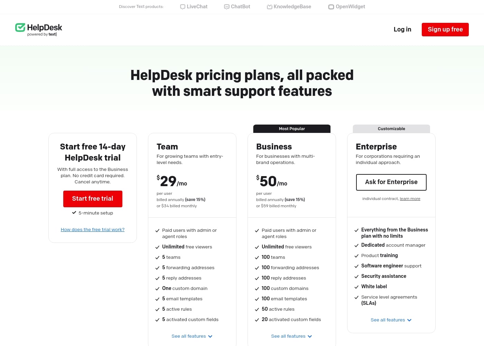Expand all features for the Team plan
Image resolution: width=484 pixels, height=346 pixels.
pyautogui.click(x=192, y=336)
